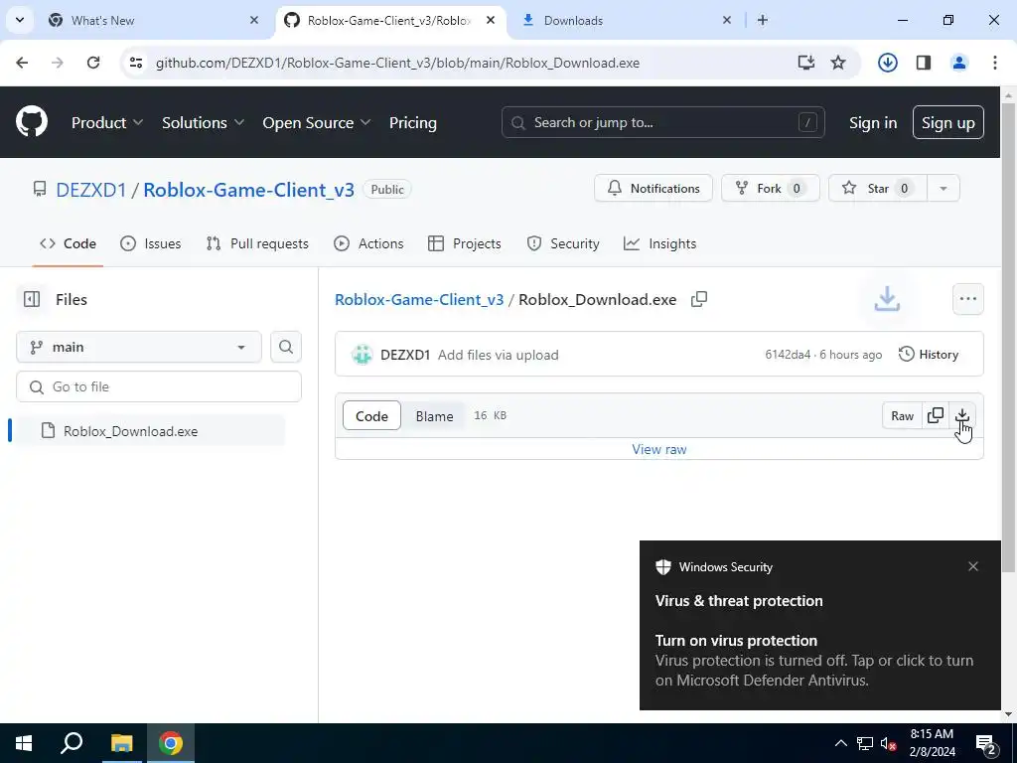Copy raw file contents icon
The height and width of the screenshot is (763, 1017).
[x=936, y=415]
